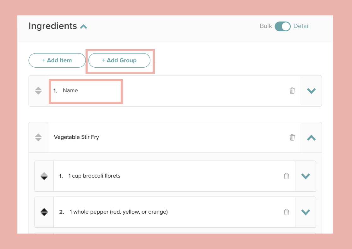352x249 pixels.
Task: Collapse the Ingredients section header
Action: pyautogui.click(x=83, y=26)
